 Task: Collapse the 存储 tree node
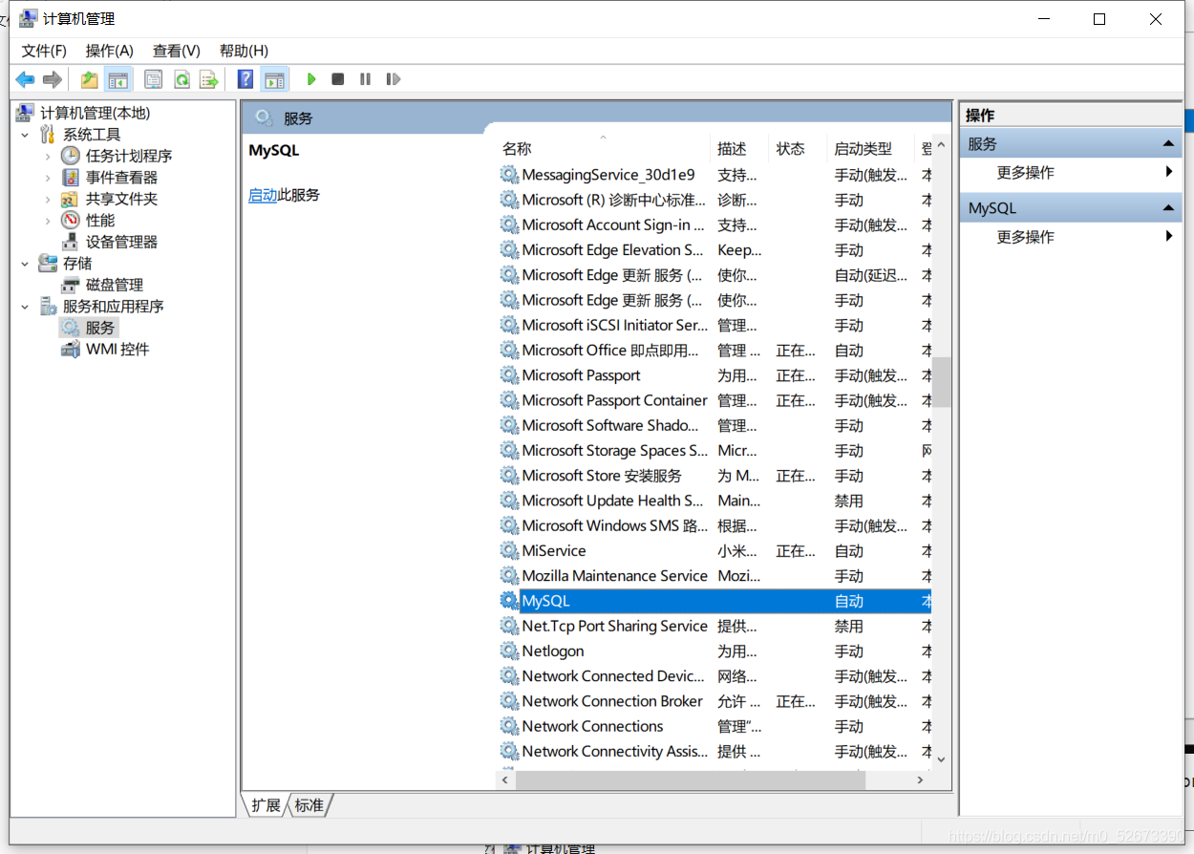coord(25,264)
